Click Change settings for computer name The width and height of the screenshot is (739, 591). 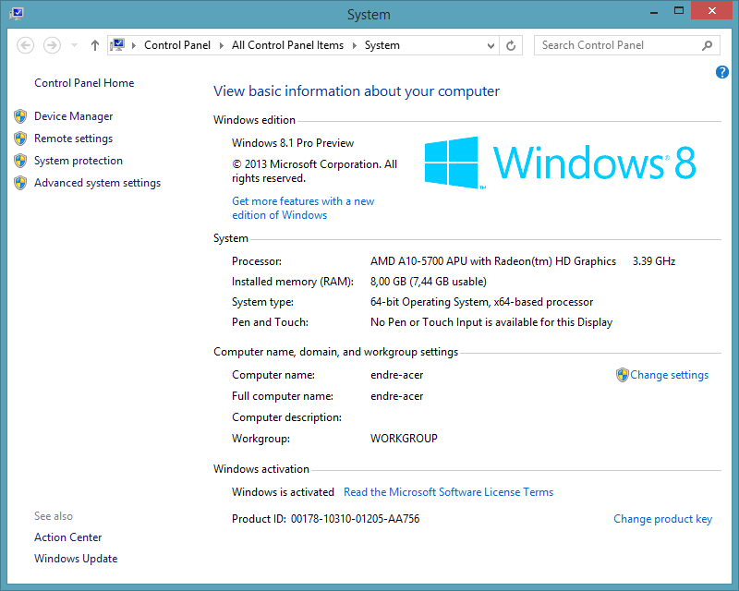[x=669, y=375]
